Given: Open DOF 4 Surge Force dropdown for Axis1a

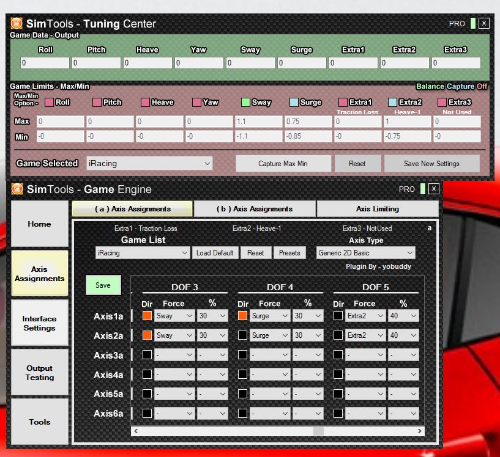Looking at the screenshot, I should (270, 316).
